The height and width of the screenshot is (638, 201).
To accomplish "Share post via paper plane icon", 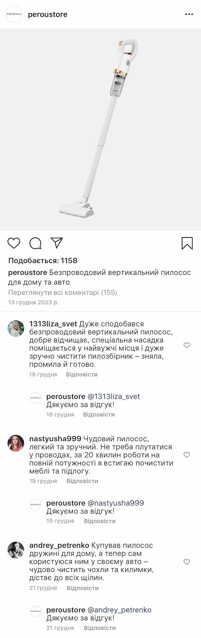I will [57, 243].
